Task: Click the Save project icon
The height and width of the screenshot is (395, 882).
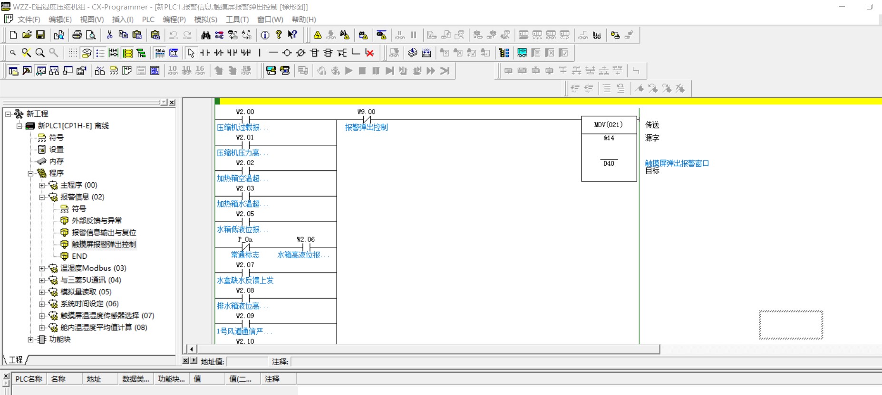Action: 40,35
